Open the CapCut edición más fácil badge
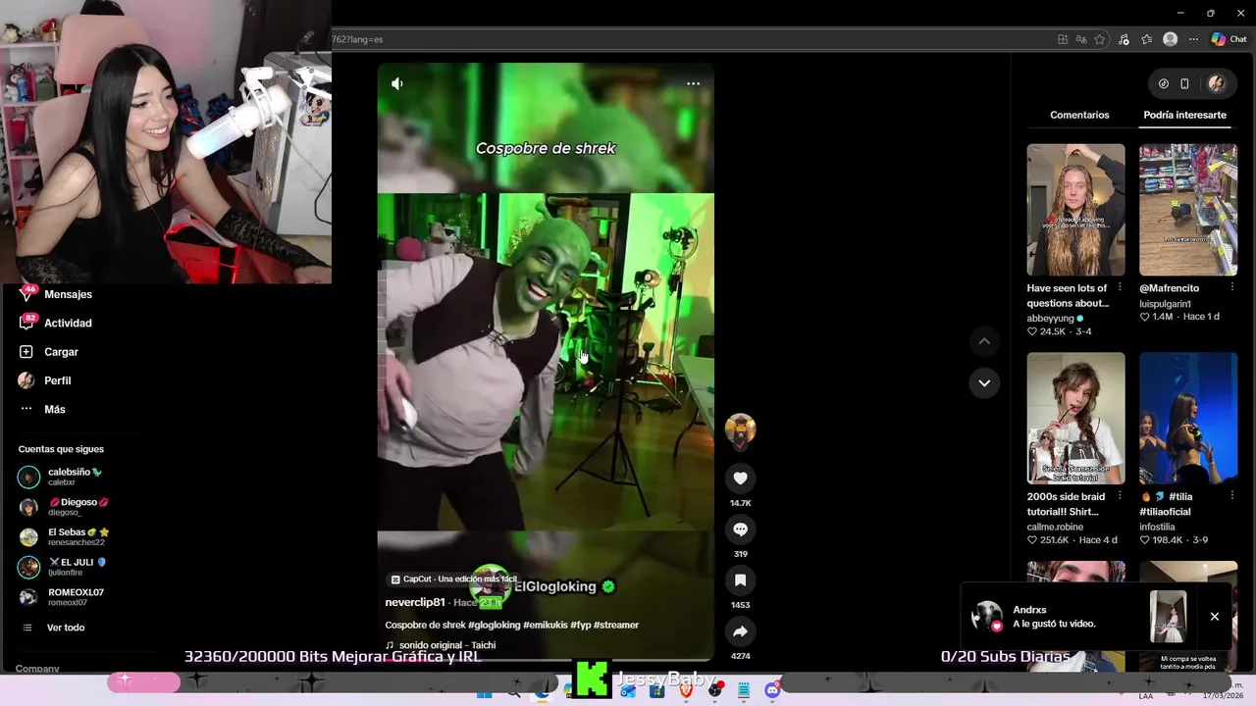Viewport: 1256px width, 706px height. tap(452, 580)
